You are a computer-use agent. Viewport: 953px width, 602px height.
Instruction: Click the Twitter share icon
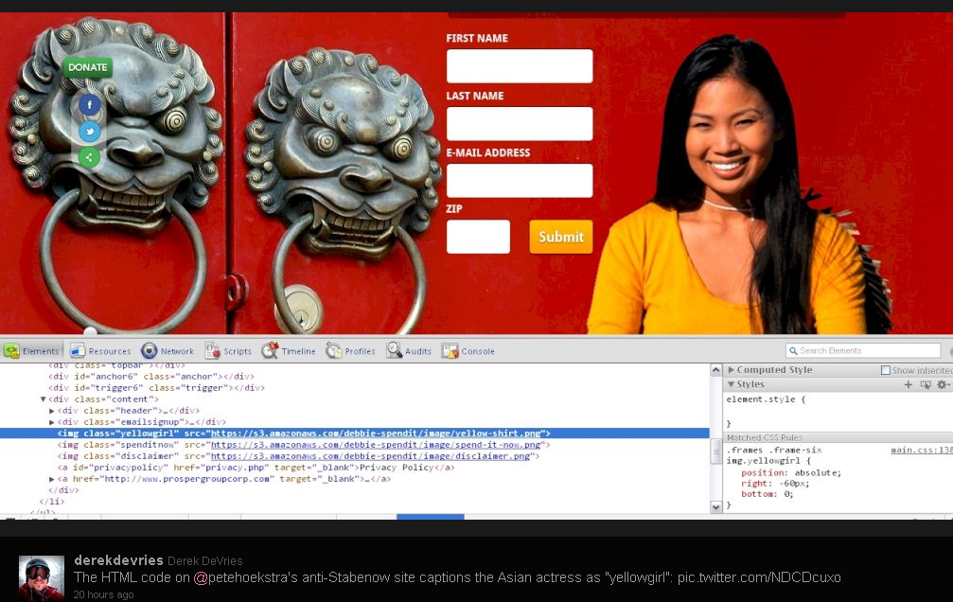[89, 131]
